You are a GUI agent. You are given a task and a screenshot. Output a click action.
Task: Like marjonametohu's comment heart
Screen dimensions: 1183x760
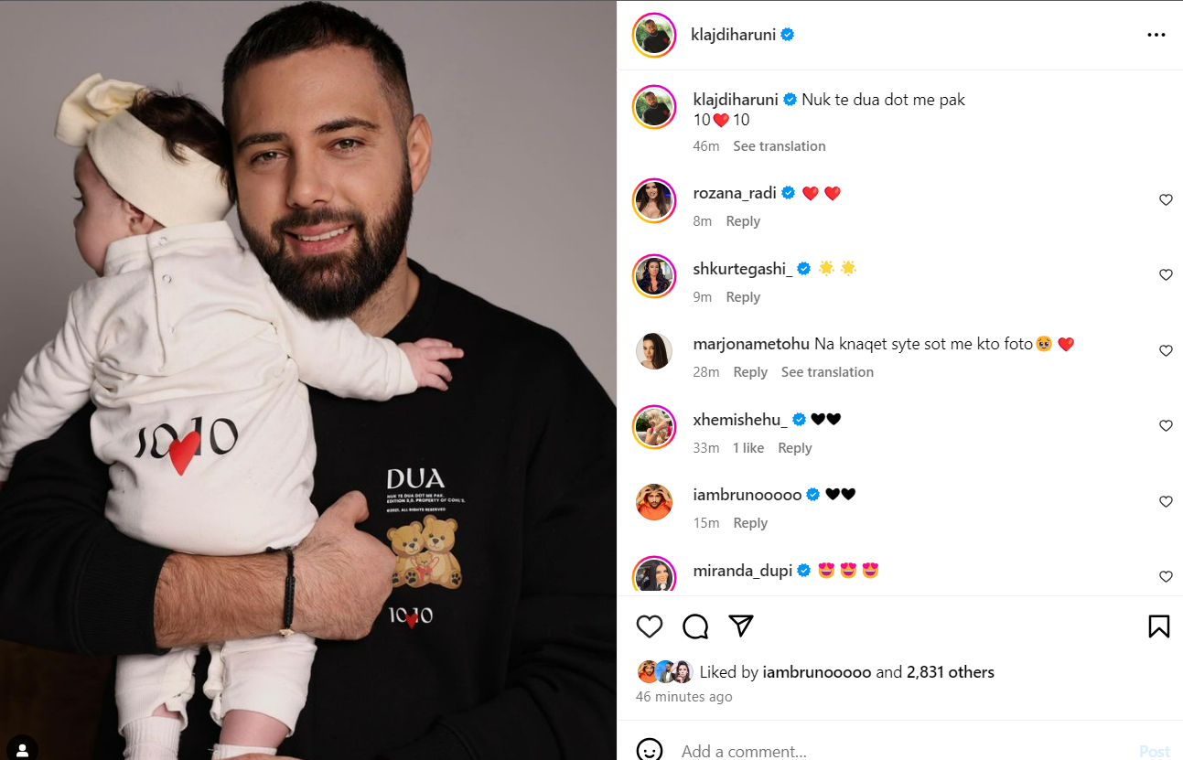pyautogui.click(x=1166, y=350)
